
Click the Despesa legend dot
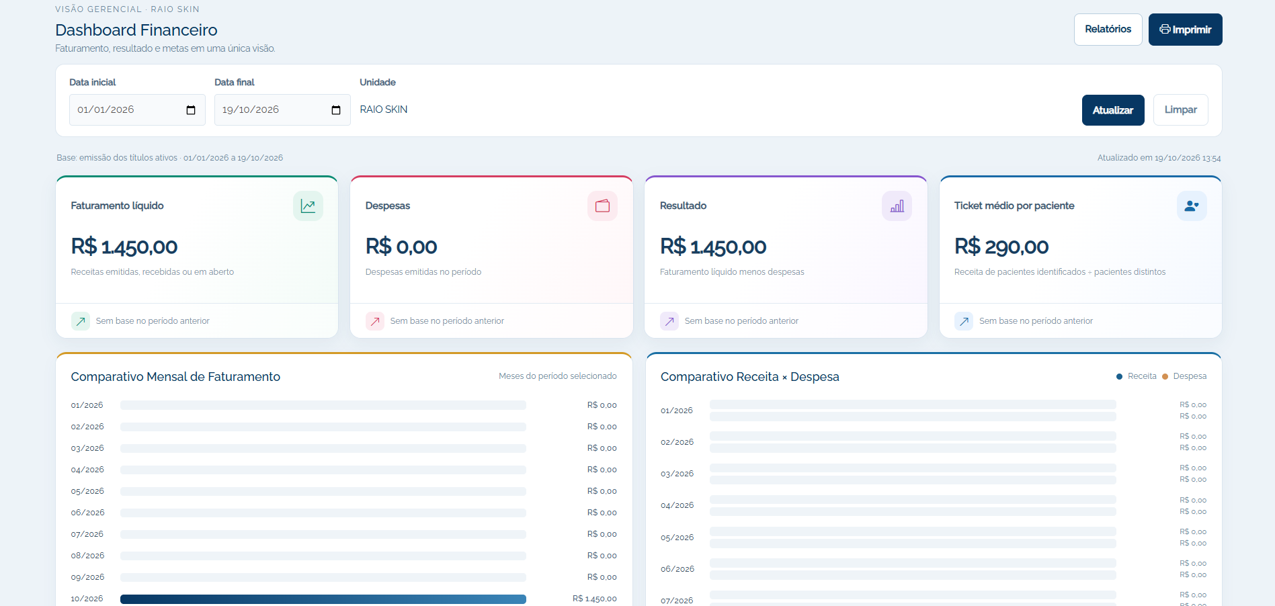(1165, 376)
